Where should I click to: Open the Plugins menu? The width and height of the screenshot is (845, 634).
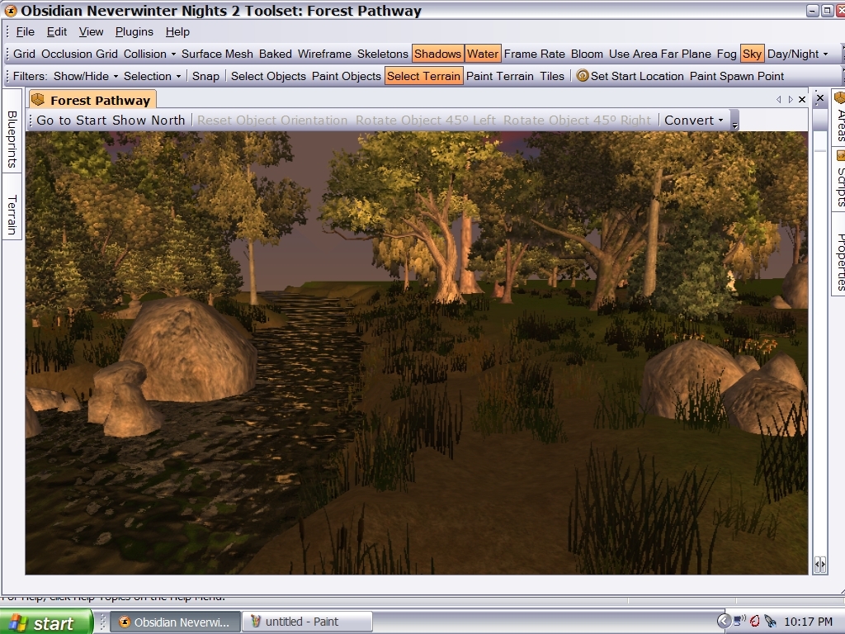point(134,31)
